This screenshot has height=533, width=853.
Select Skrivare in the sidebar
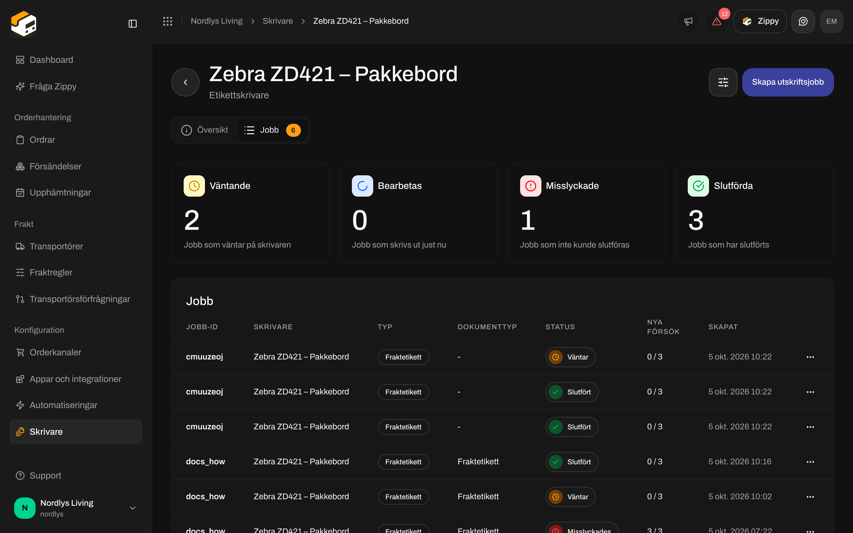(x=76, y=431)
